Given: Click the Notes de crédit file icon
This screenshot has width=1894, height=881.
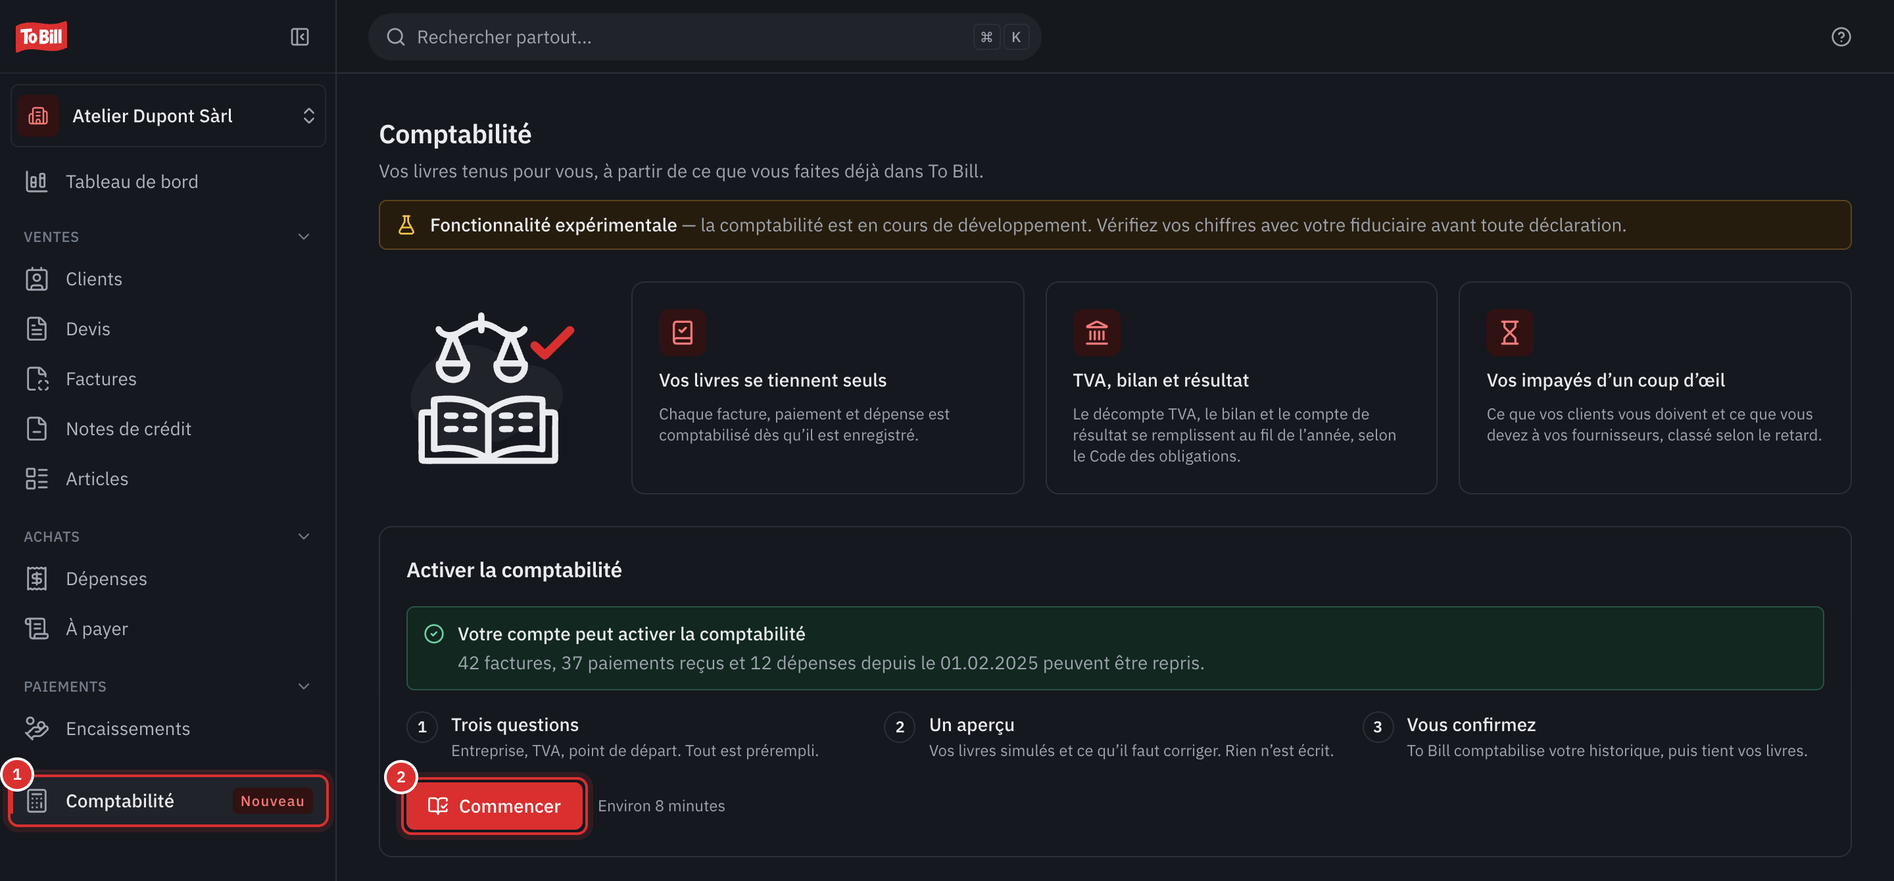Looking at the screenshot, I should pos(36,429).
